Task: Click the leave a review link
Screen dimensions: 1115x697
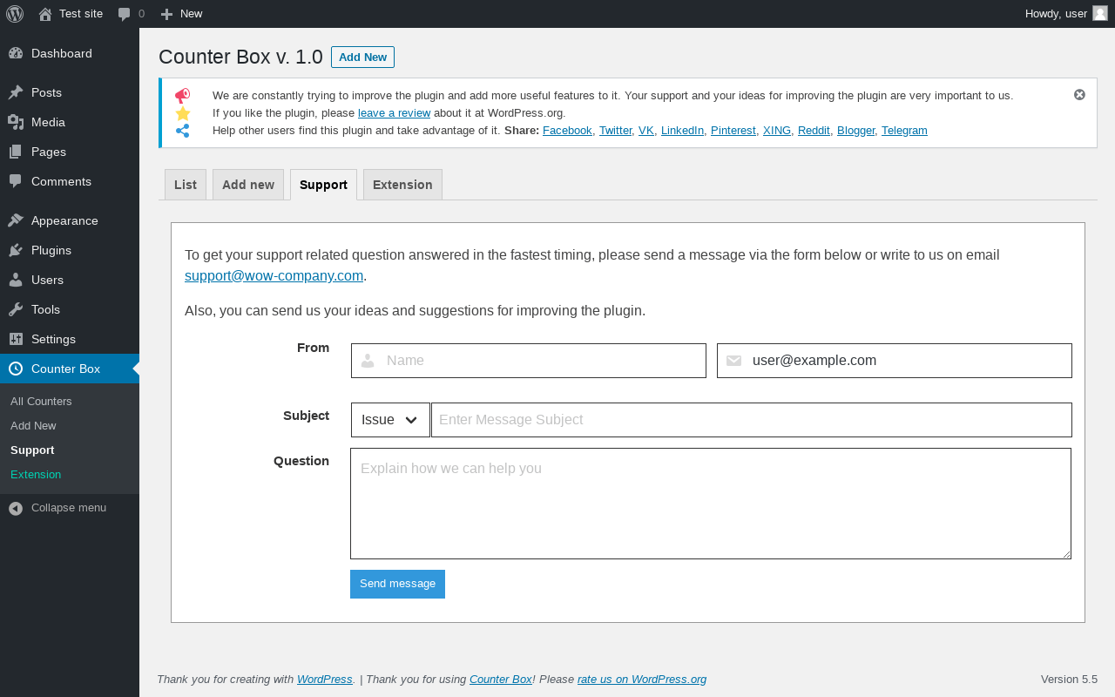Action: pyautogui.click(x=394, y=113)
